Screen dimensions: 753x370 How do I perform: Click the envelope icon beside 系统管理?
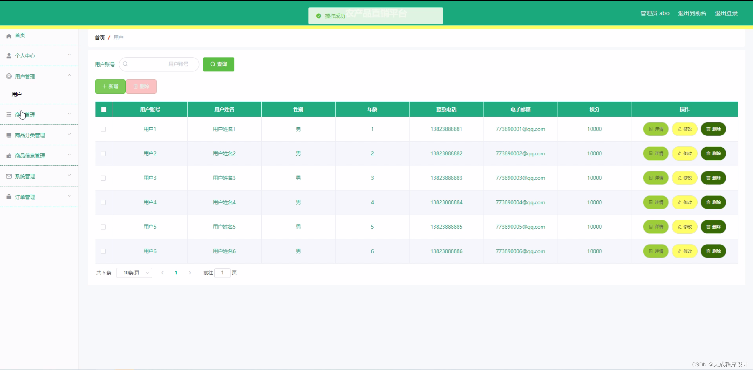9,176
